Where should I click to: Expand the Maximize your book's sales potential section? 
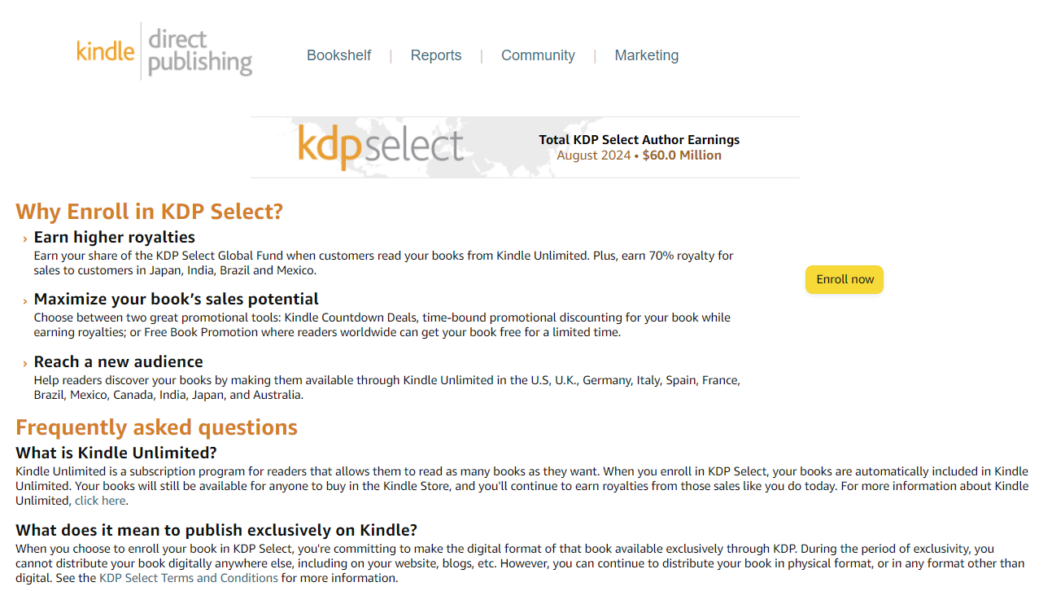click(176, 299)
